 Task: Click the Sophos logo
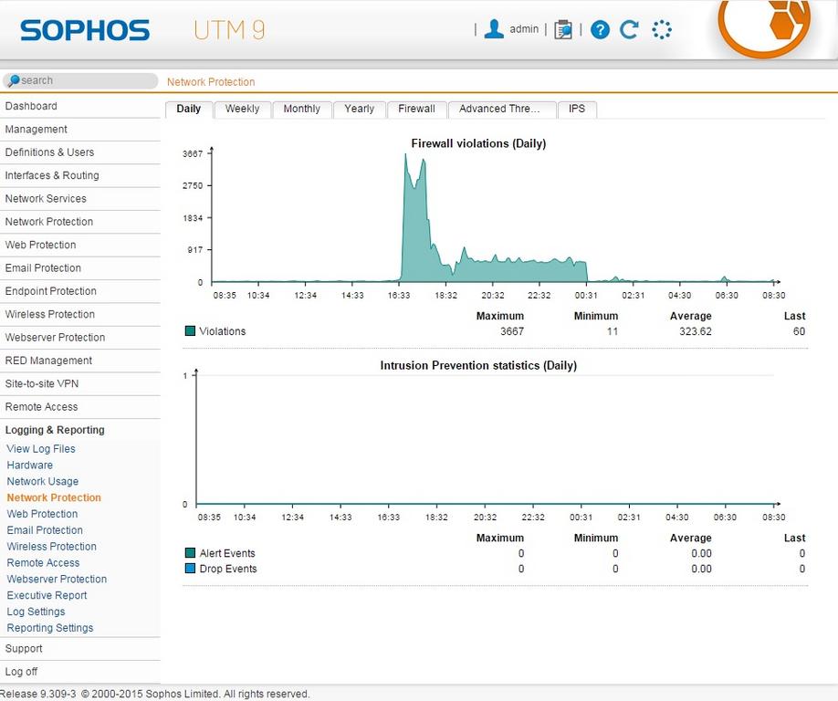click(85, 30)
